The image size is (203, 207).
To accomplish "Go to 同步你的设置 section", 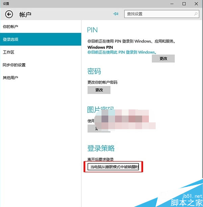I will point(14,65).
